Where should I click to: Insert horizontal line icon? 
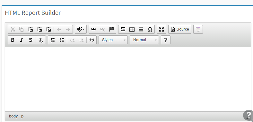(141, 29)
